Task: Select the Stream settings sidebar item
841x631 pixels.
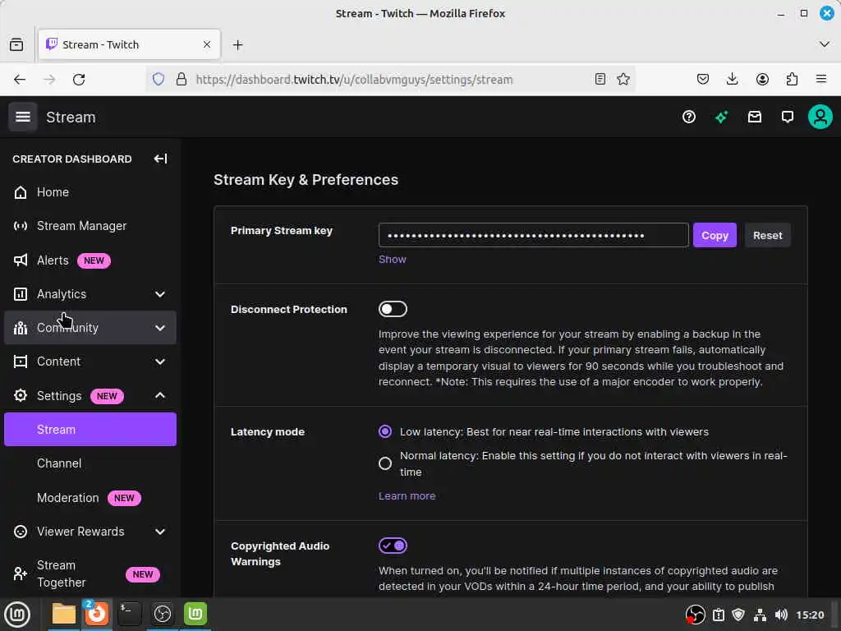Action: (x=90, y=429)
